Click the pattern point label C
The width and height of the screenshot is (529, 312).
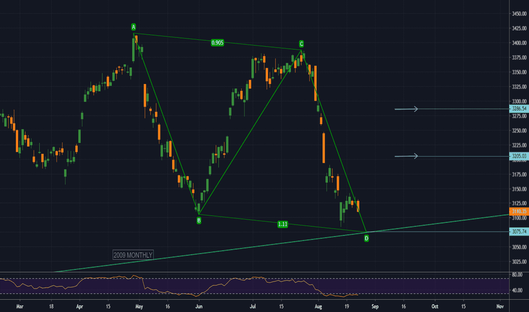(301, 44)
